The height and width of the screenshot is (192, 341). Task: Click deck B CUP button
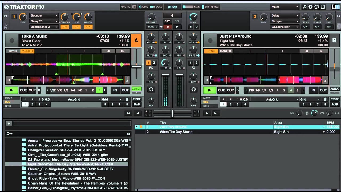point(230,90)
